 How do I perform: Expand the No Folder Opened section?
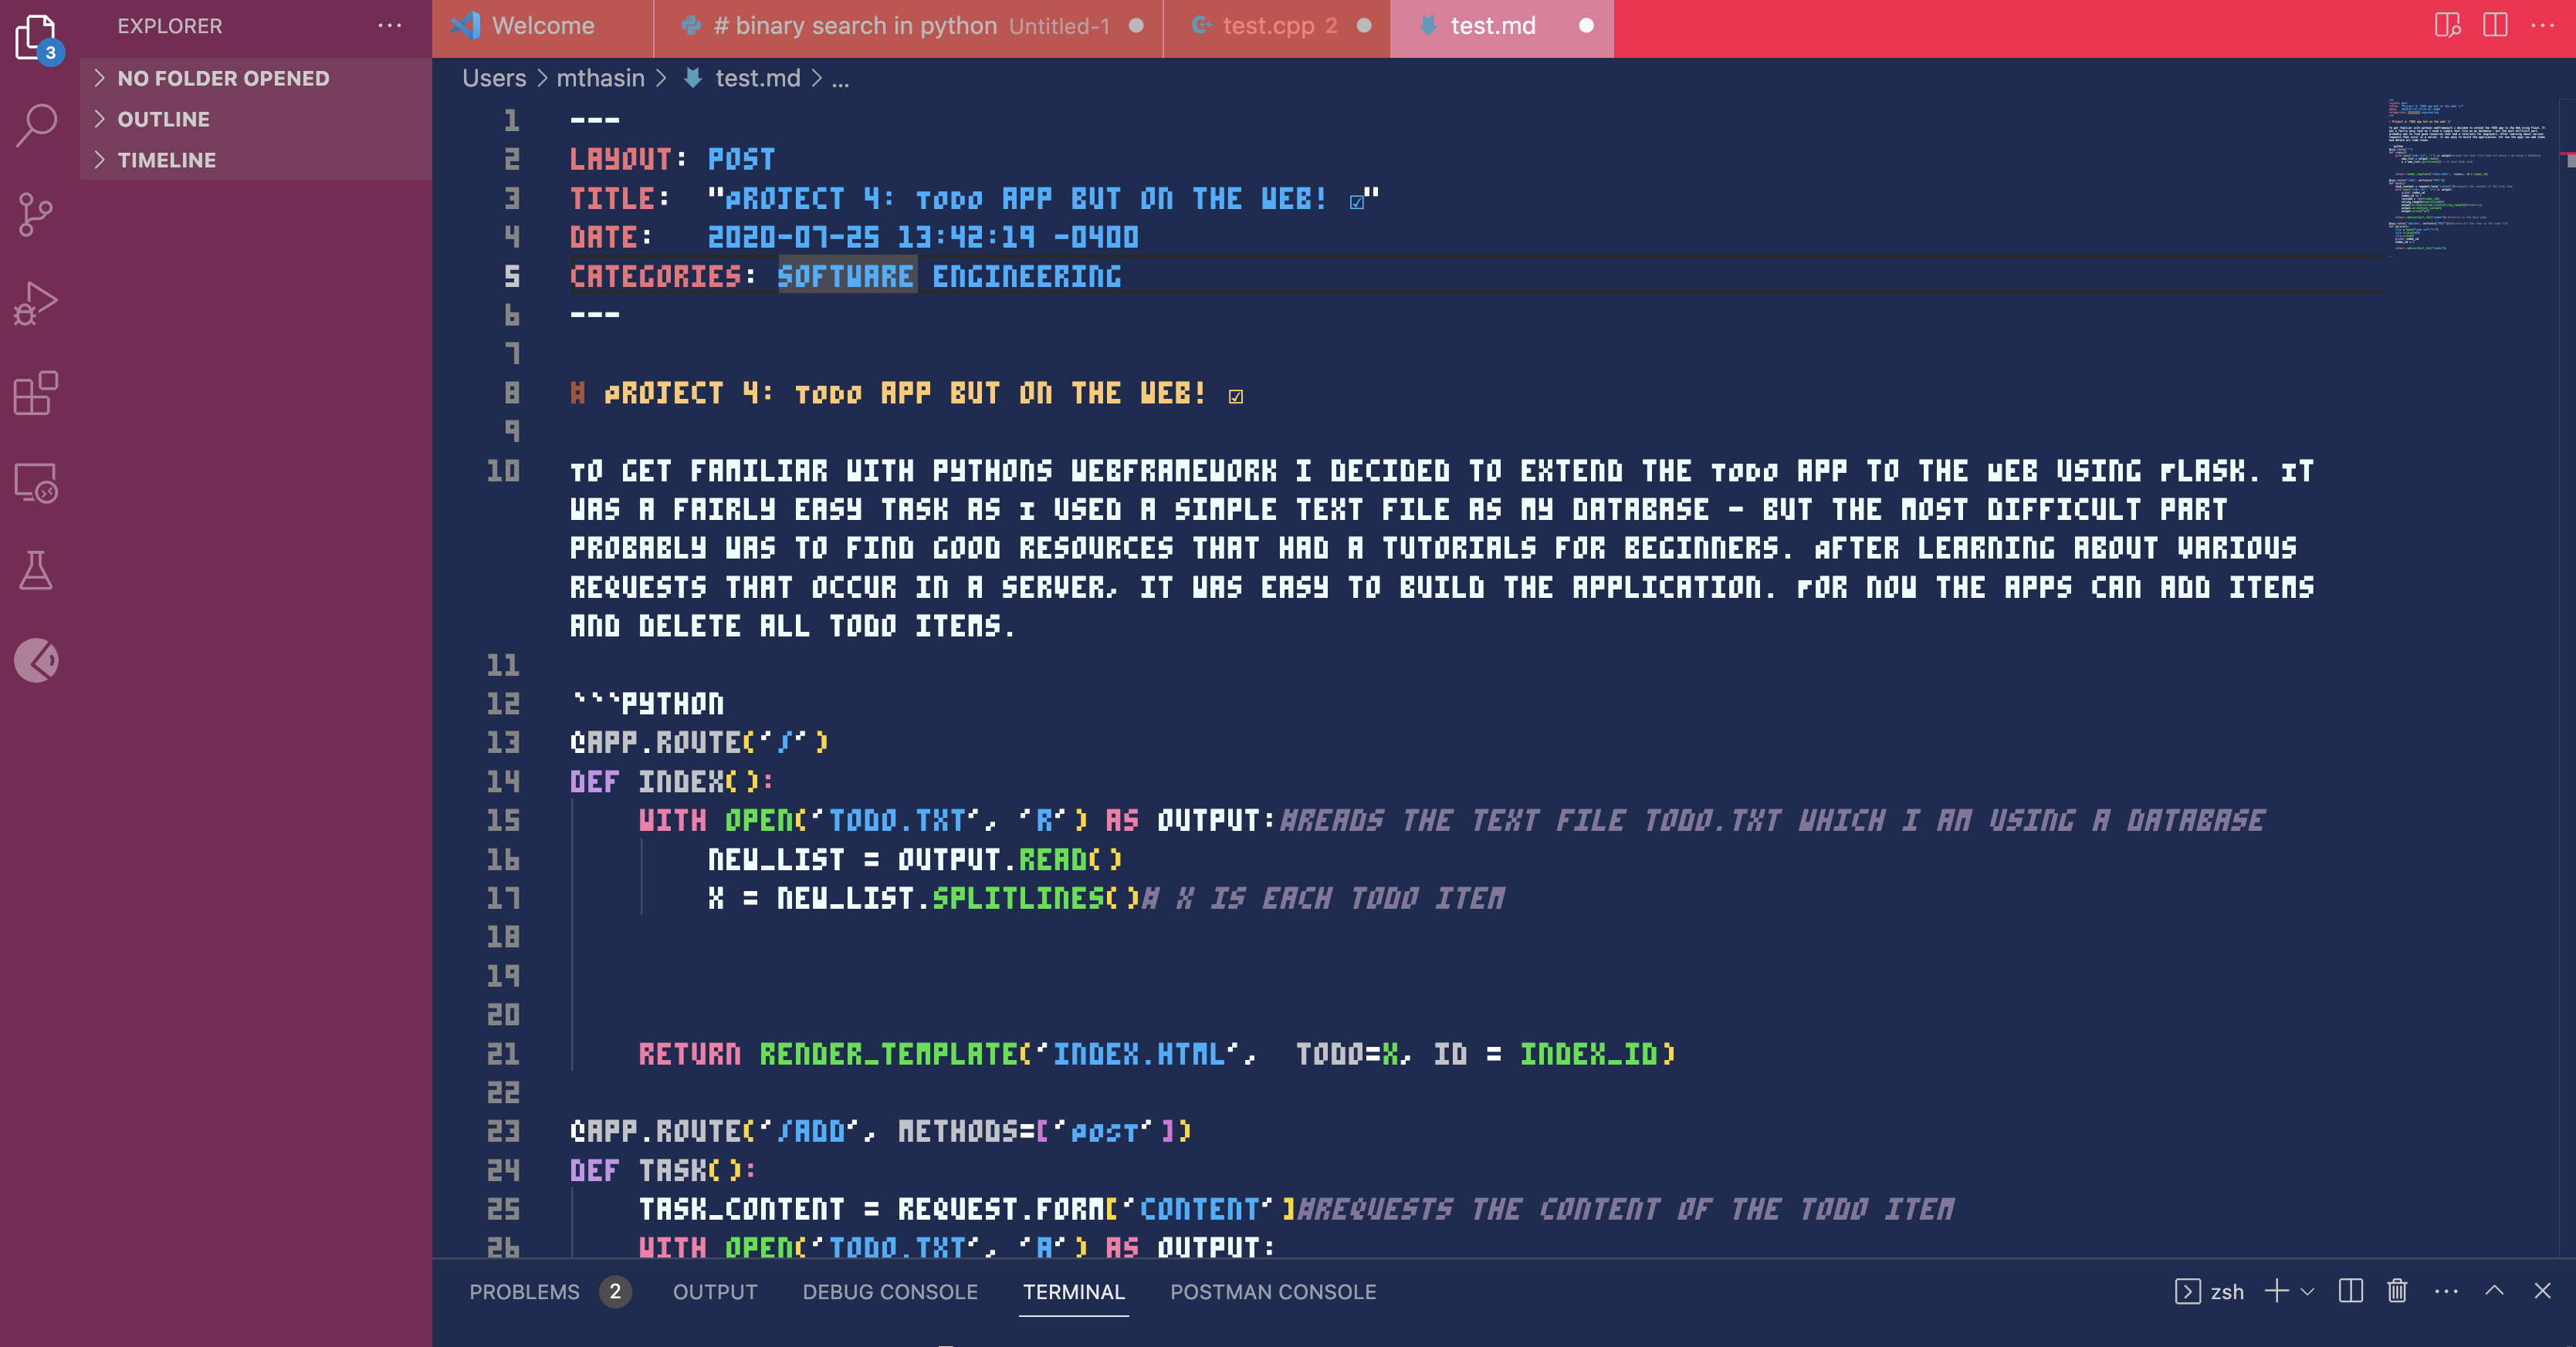pos(256,78)
